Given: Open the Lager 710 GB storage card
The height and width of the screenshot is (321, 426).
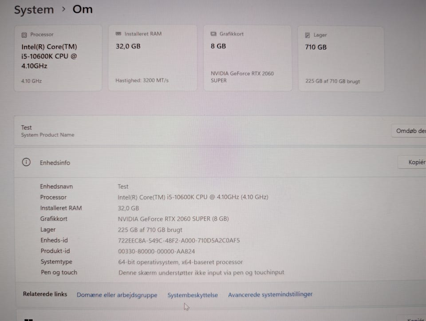Looking at the screenshot, I should (341, 59).
